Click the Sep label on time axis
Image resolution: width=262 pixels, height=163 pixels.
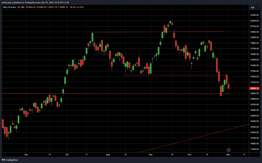pos(150,155)
